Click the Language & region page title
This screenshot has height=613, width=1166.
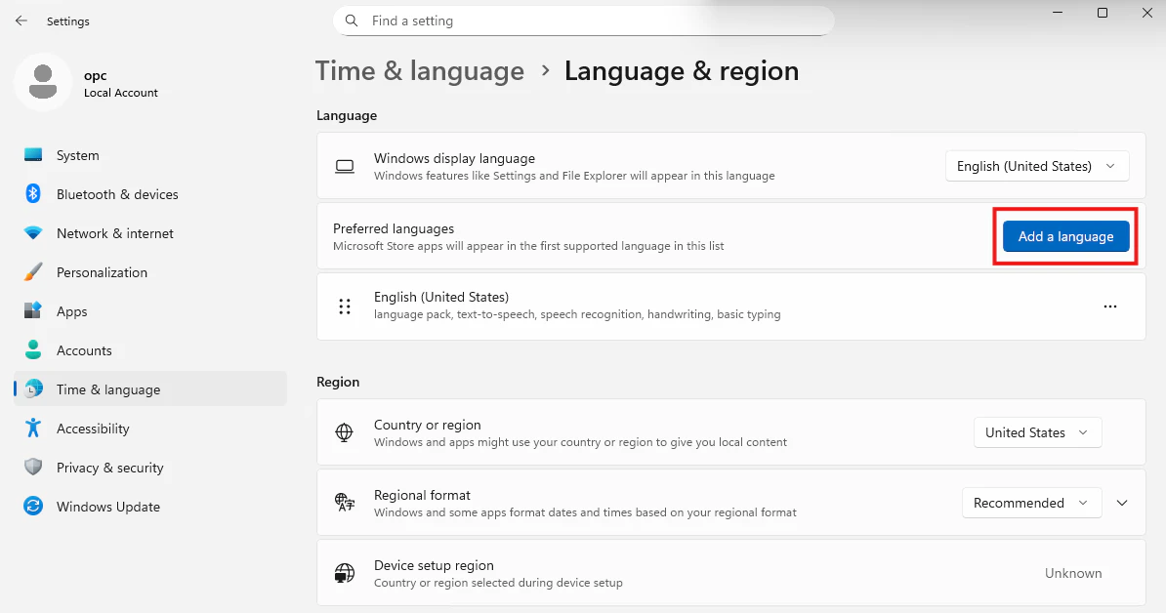pos(682,70)
